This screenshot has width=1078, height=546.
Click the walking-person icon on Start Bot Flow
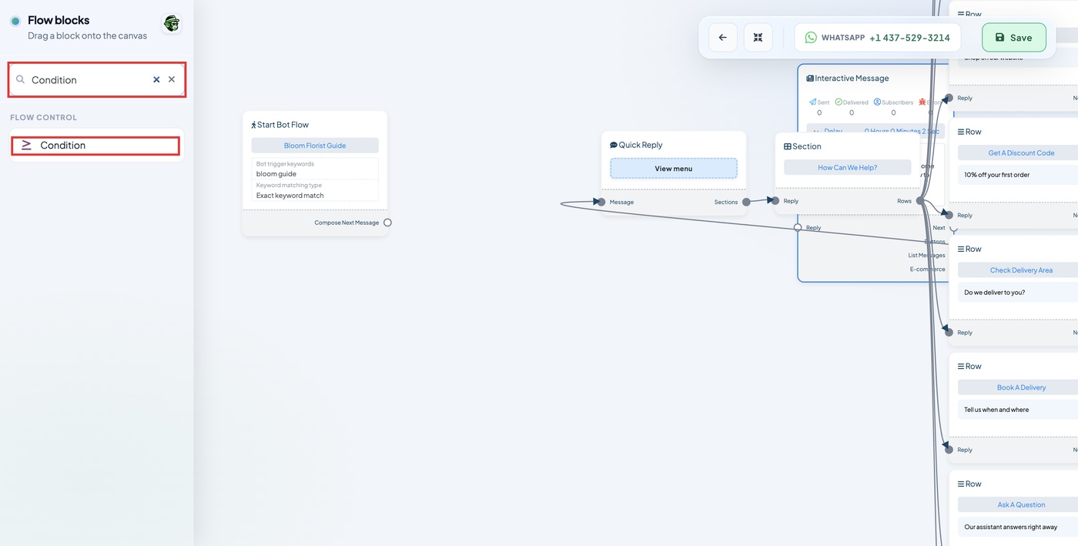253,125
